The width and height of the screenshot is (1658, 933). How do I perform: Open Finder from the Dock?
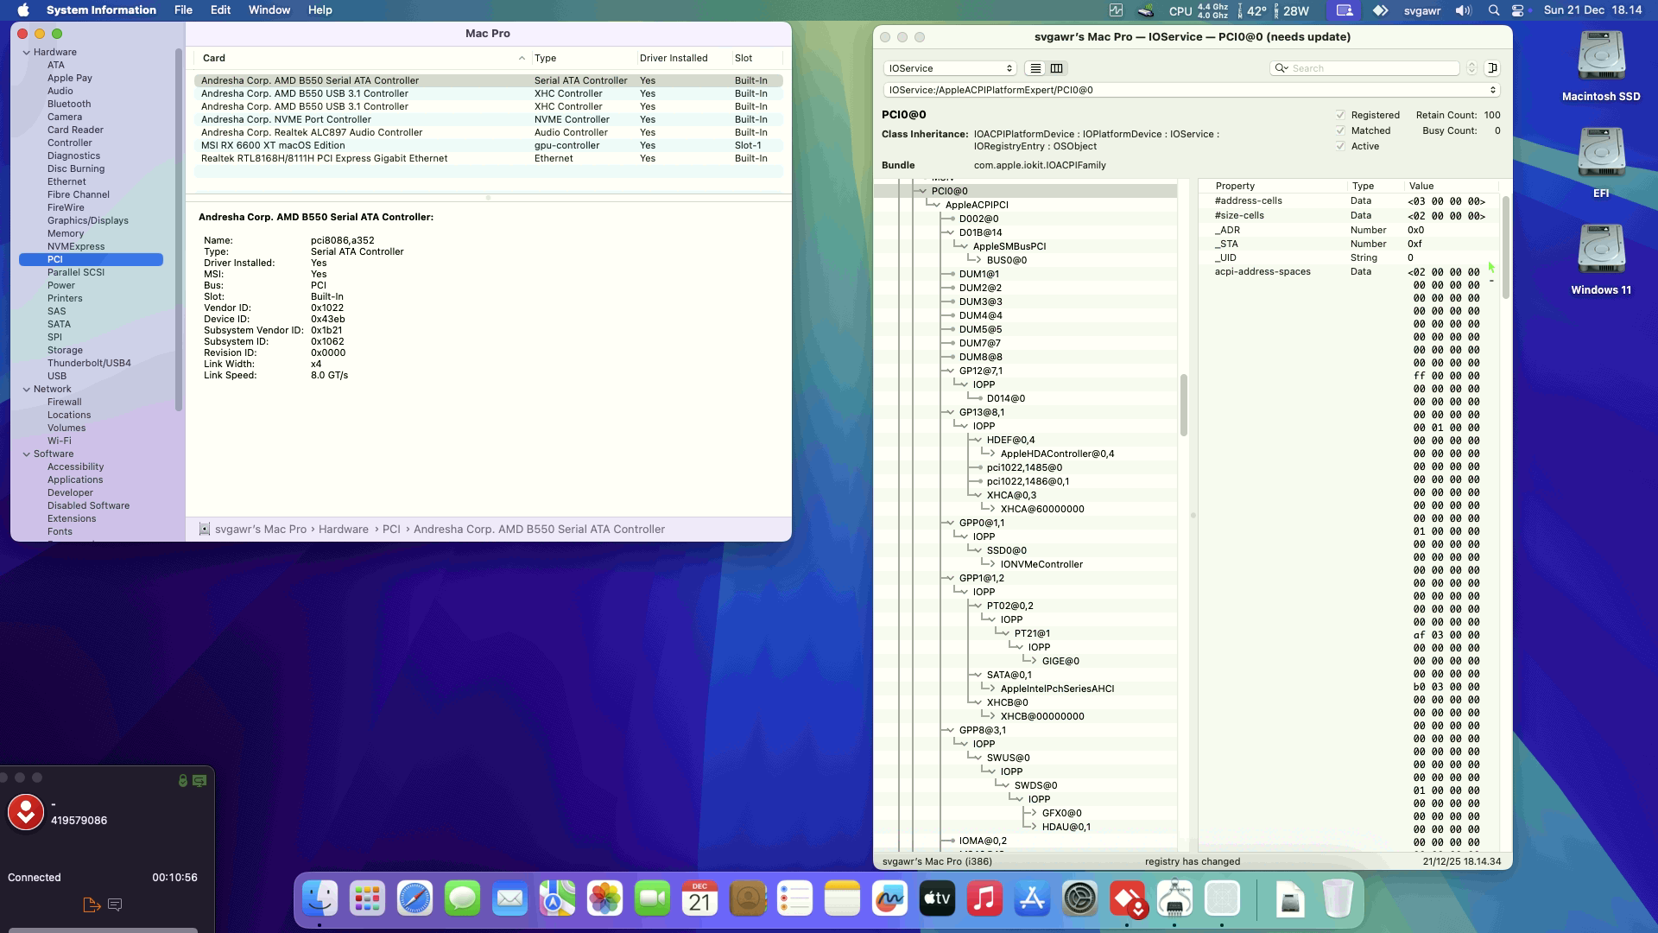pyautogui.click(x=320, y=899)
